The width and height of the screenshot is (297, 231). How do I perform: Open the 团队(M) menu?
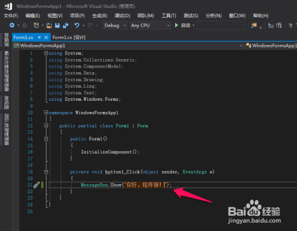coord(146,15)
